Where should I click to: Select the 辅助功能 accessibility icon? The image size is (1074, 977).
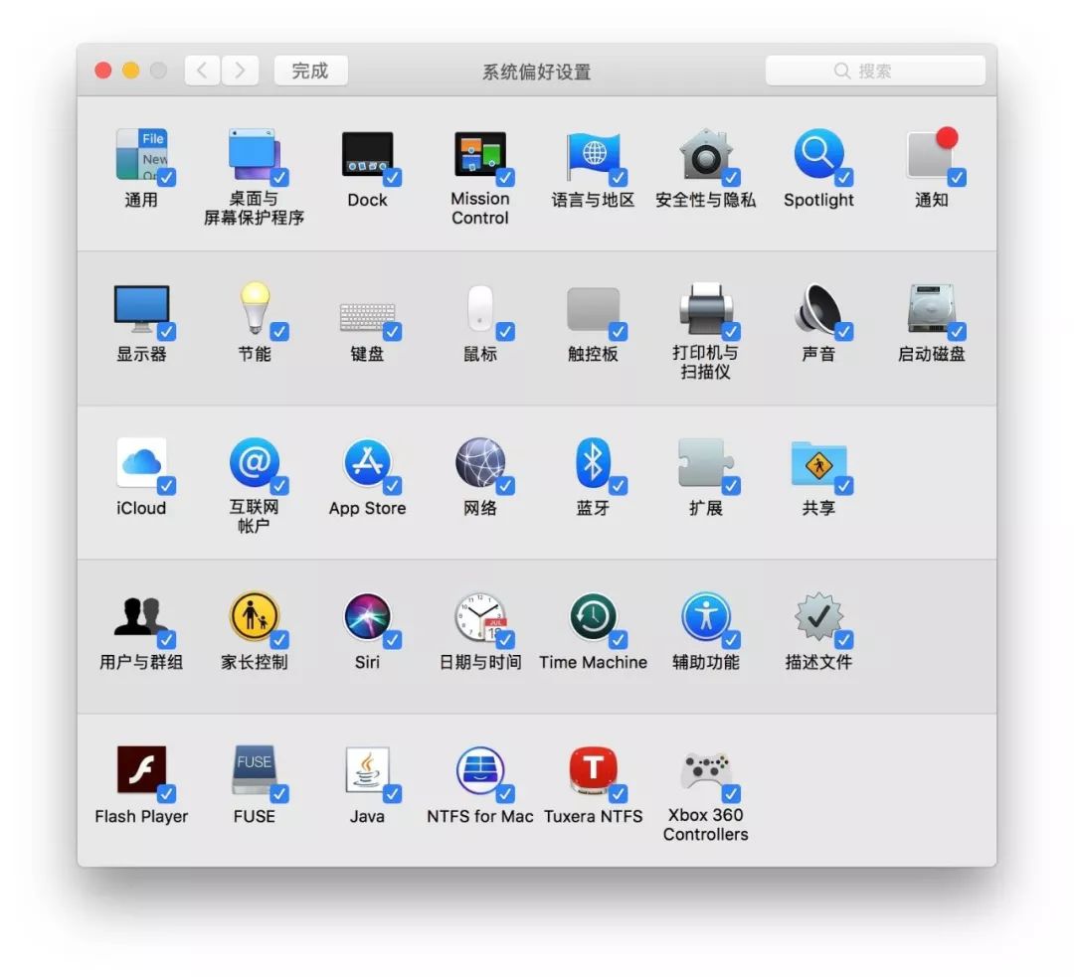pyautogui.click(x=705, y=617)
